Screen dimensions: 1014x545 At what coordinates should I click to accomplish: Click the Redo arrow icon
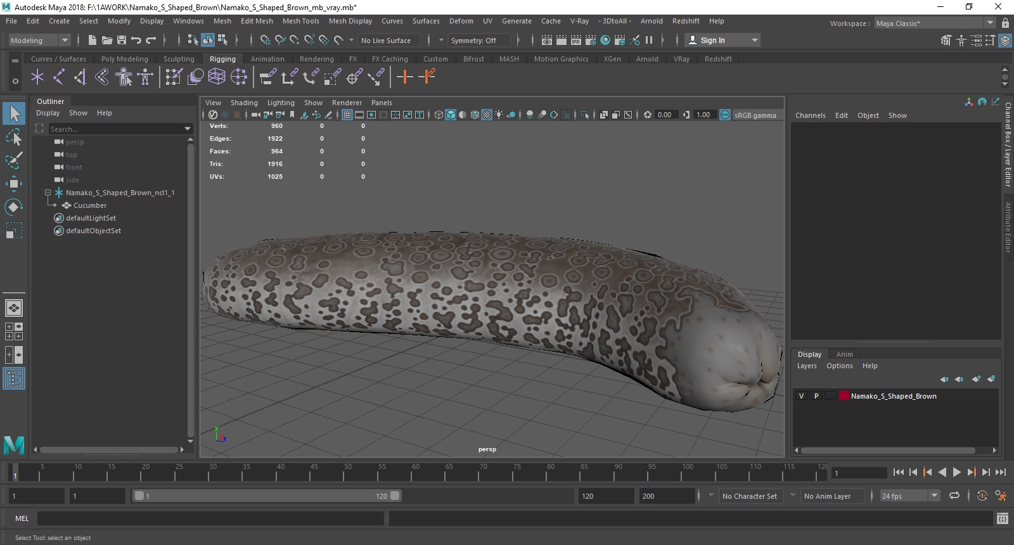click(151, 40)
